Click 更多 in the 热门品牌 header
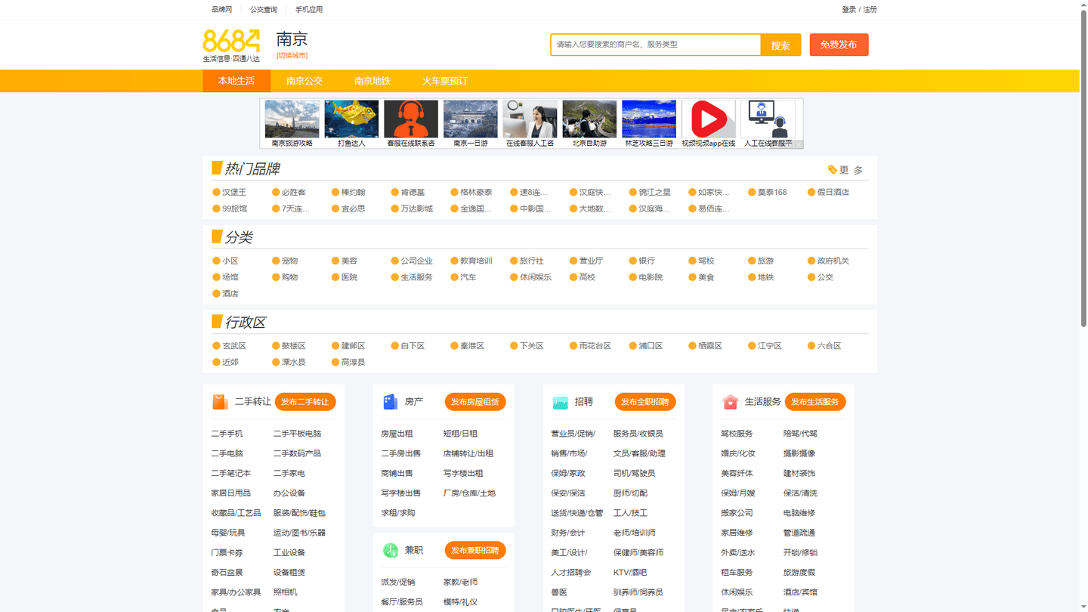1088x612 pixels. 852,170
